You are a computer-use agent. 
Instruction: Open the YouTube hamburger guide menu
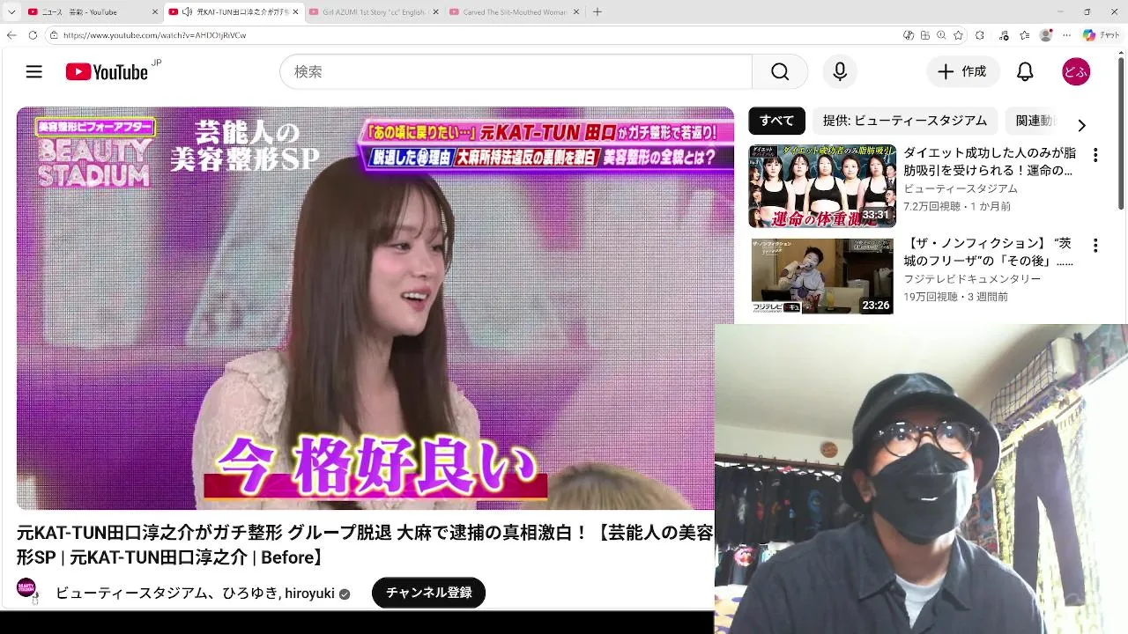tap(34, 72)
